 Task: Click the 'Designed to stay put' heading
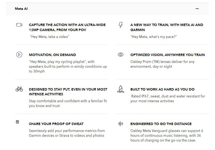tap(68, 92)
